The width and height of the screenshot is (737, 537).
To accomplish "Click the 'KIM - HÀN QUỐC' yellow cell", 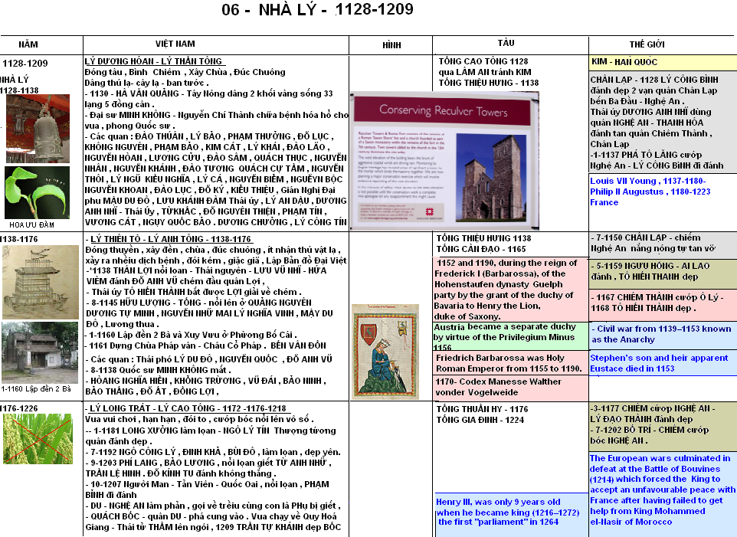I will click(663, 63).
